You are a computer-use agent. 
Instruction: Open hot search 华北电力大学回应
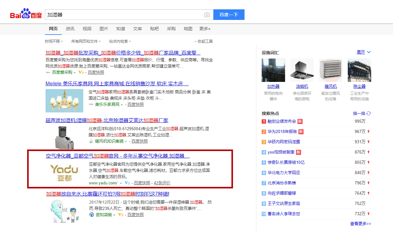pyautogui.click(x=284, y=173)
